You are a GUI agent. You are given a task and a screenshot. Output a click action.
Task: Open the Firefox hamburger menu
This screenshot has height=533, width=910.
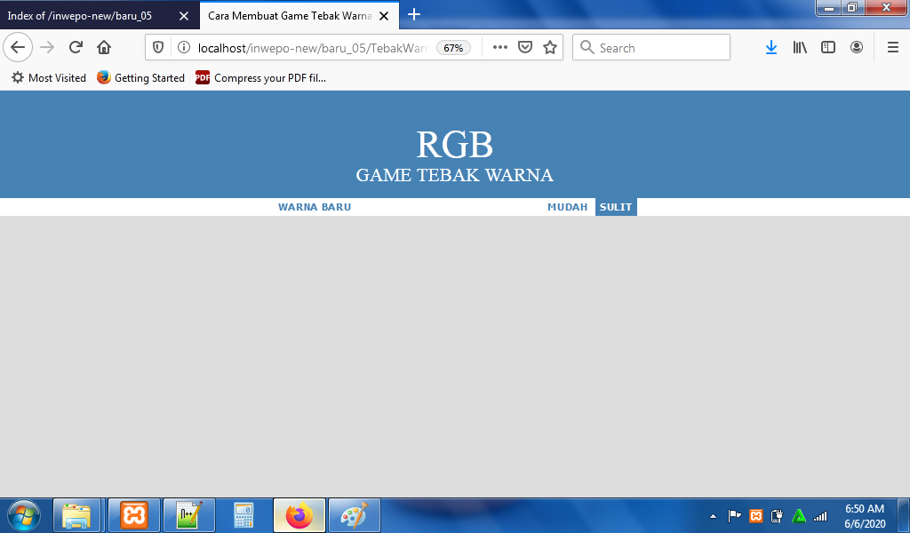pos(892,48)
